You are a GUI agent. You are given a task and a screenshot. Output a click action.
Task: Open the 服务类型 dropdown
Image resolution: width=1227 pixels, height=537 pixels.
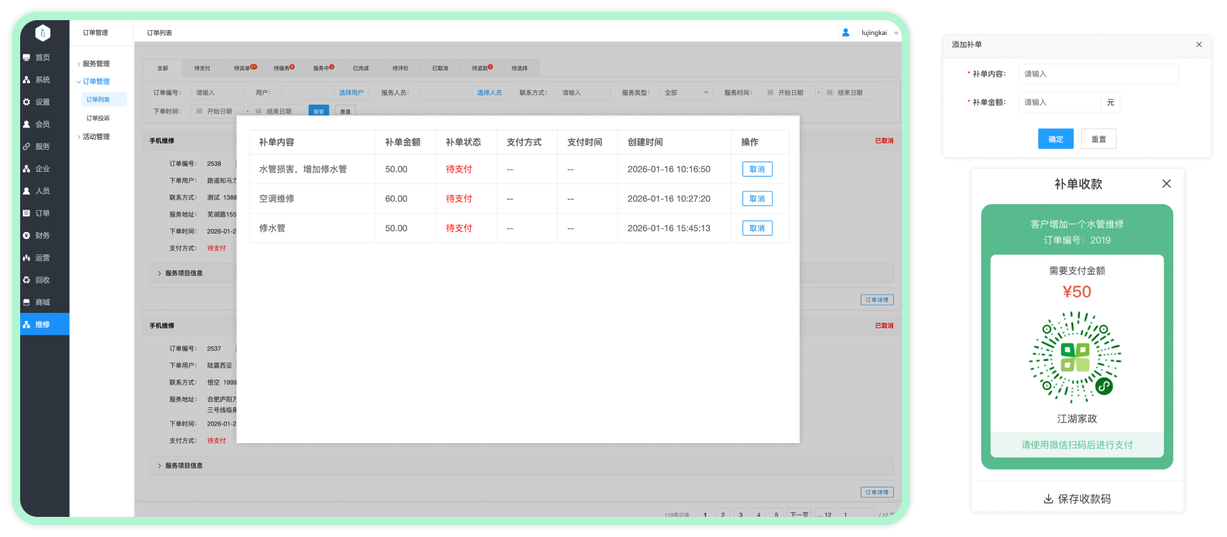point(686,93)
